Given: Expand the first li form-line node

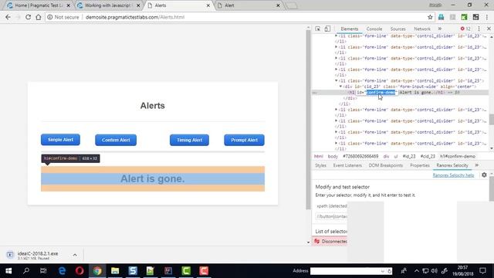Looking at the screenshot, I should point(337,36).
